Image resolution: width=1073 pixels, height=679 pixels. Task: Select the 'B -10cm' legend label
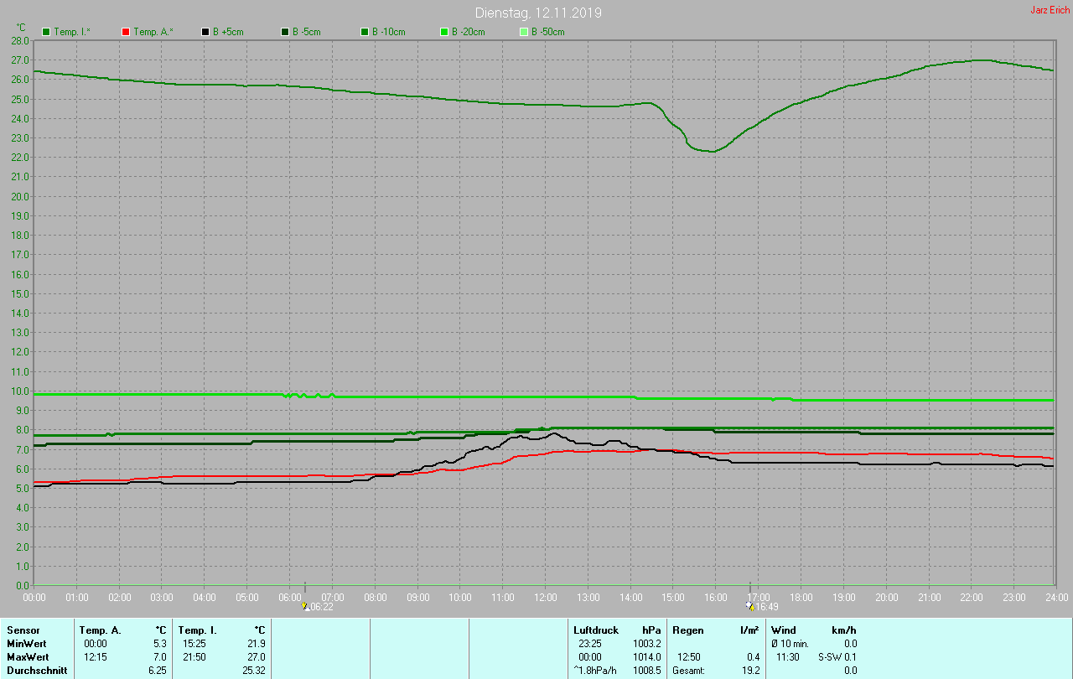coord(389,32)
